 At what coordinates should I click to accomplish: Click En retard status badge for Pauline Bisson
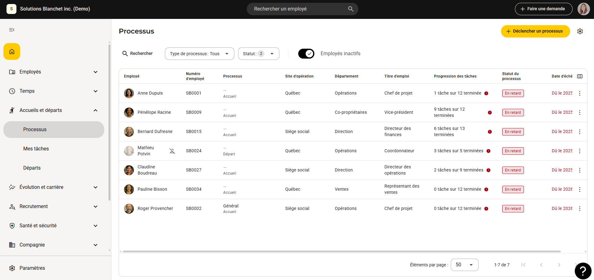tap(513, 189)
